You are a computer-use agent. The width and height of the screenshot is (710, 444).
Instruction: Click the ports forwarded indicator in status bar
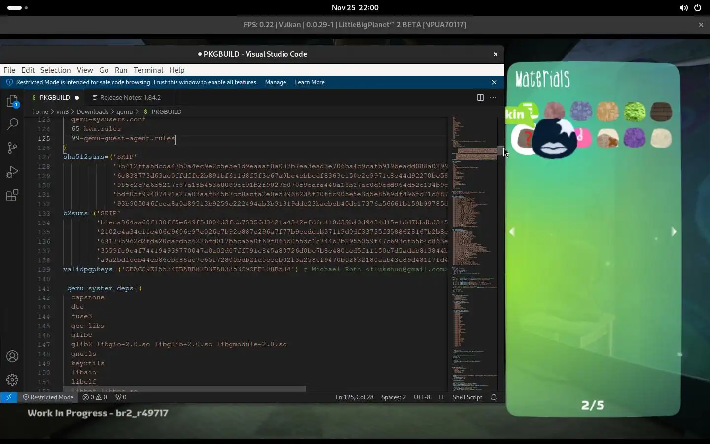(x=121, y=397)
